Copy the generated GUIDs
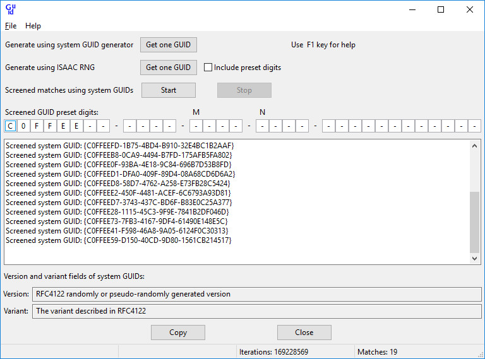 (x=178, y=333)
